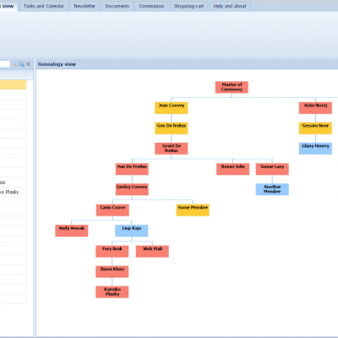Image resolution: width=338 pixels, height=338 pixels.
Task: Switch to the Newsletter tab
Action: coord(84,6)
